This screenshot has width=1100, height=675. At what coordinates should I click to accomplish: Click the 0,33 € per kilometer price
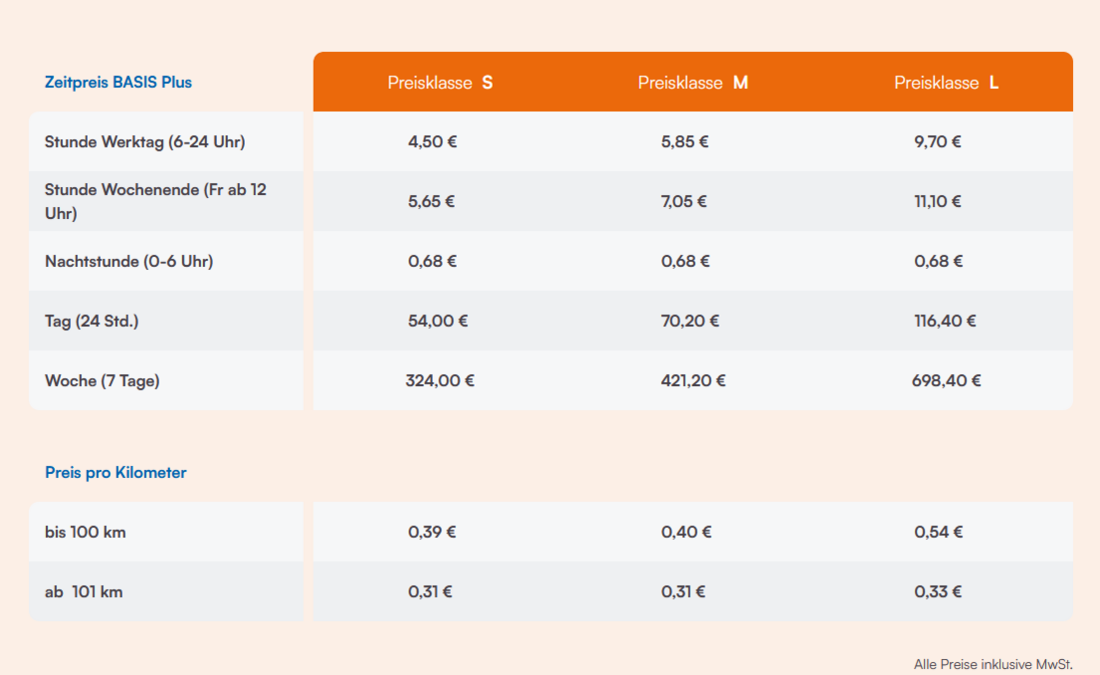pos(938,591)
